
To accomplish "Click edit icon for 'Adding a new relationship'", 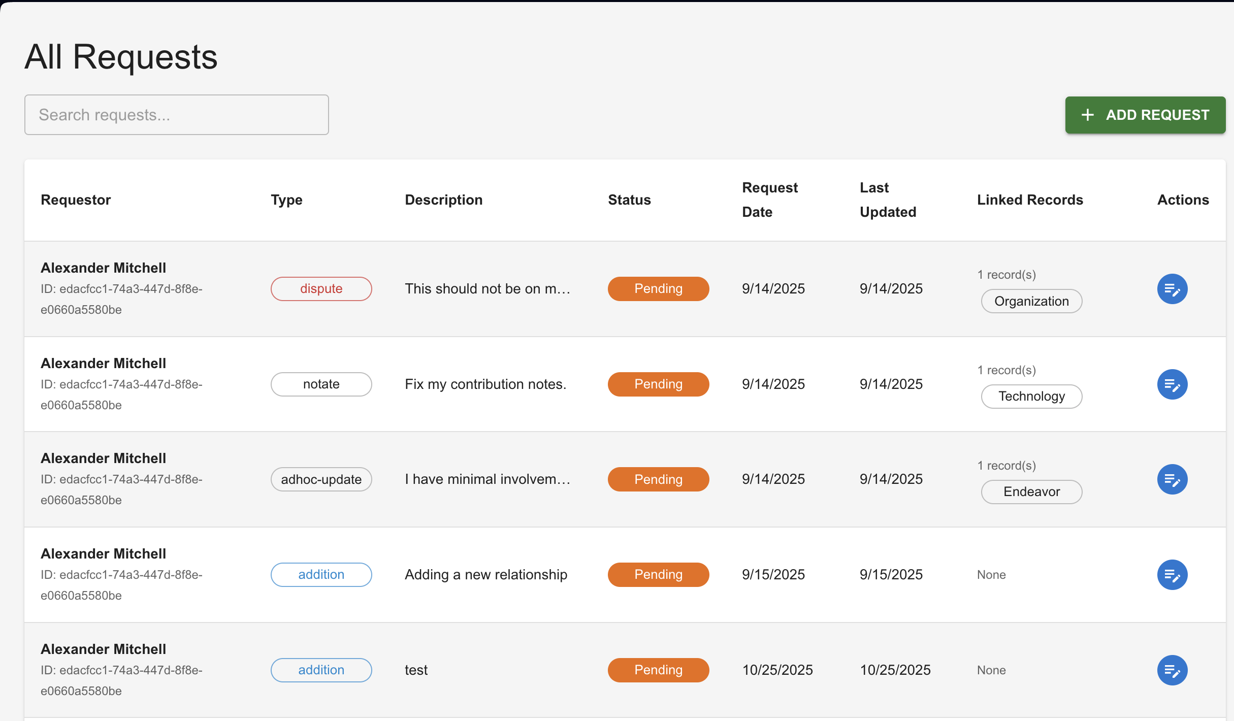I will pyautogui.click(x=1172, y=575).
